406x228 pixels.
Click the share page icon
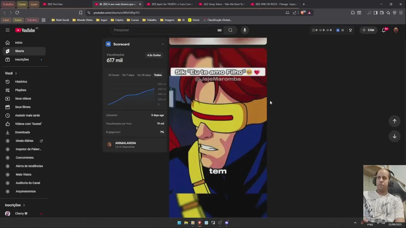(295, 13)
